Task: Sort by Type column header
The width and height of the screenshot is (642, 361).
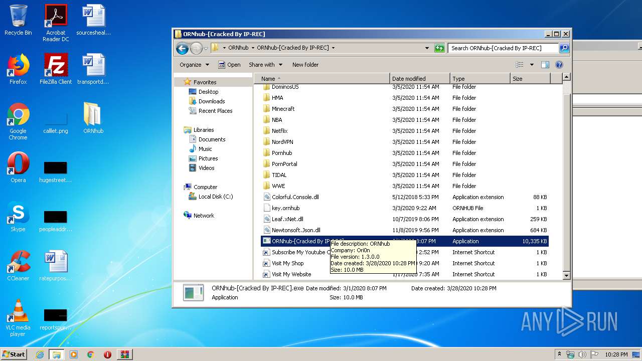Action: [x=480, y=79]
